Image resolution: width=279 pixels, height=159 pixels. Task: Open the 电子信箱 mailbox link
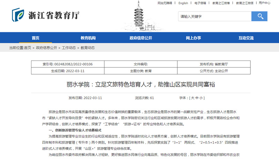[x=200, y=3]
